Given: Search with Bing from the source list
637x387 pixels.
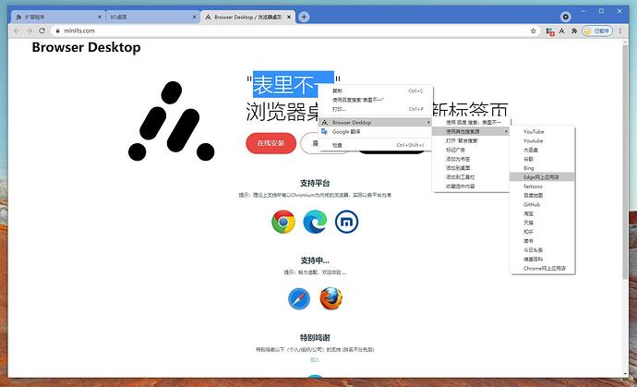Looking at the screenshot, I should click(542, 168).
